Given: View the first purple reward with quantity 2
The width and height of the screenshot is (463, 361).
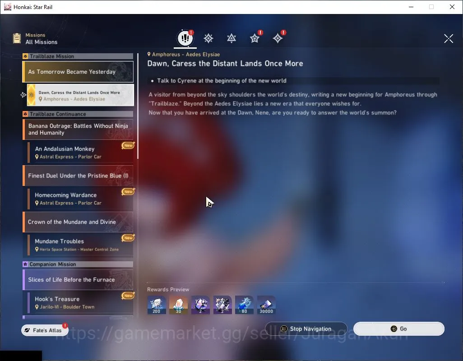Looking at the screenshot, I should tap(200, 305).
